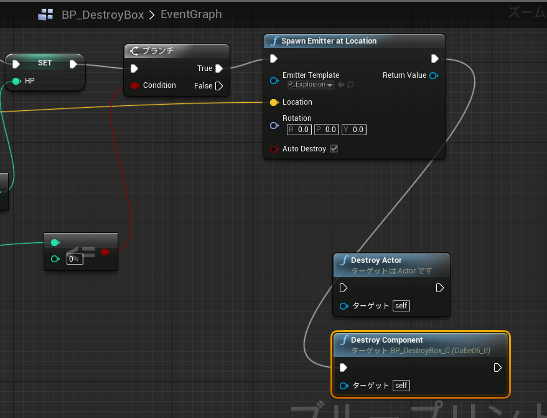This screenshot has height=418, width=547.
Task: Click the red boolean output pin of <= node
Action: click(106, 252)
